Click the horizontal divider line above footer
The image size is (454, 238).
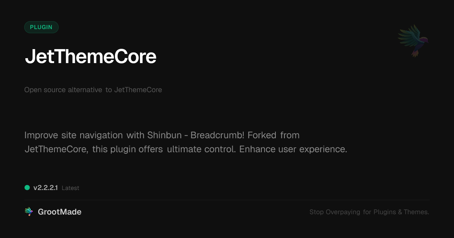point(227,200)
